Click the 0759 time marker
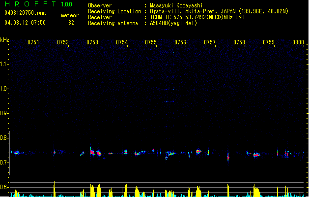The height and width of the screenshot is (197, 309). tap(269, 42)
